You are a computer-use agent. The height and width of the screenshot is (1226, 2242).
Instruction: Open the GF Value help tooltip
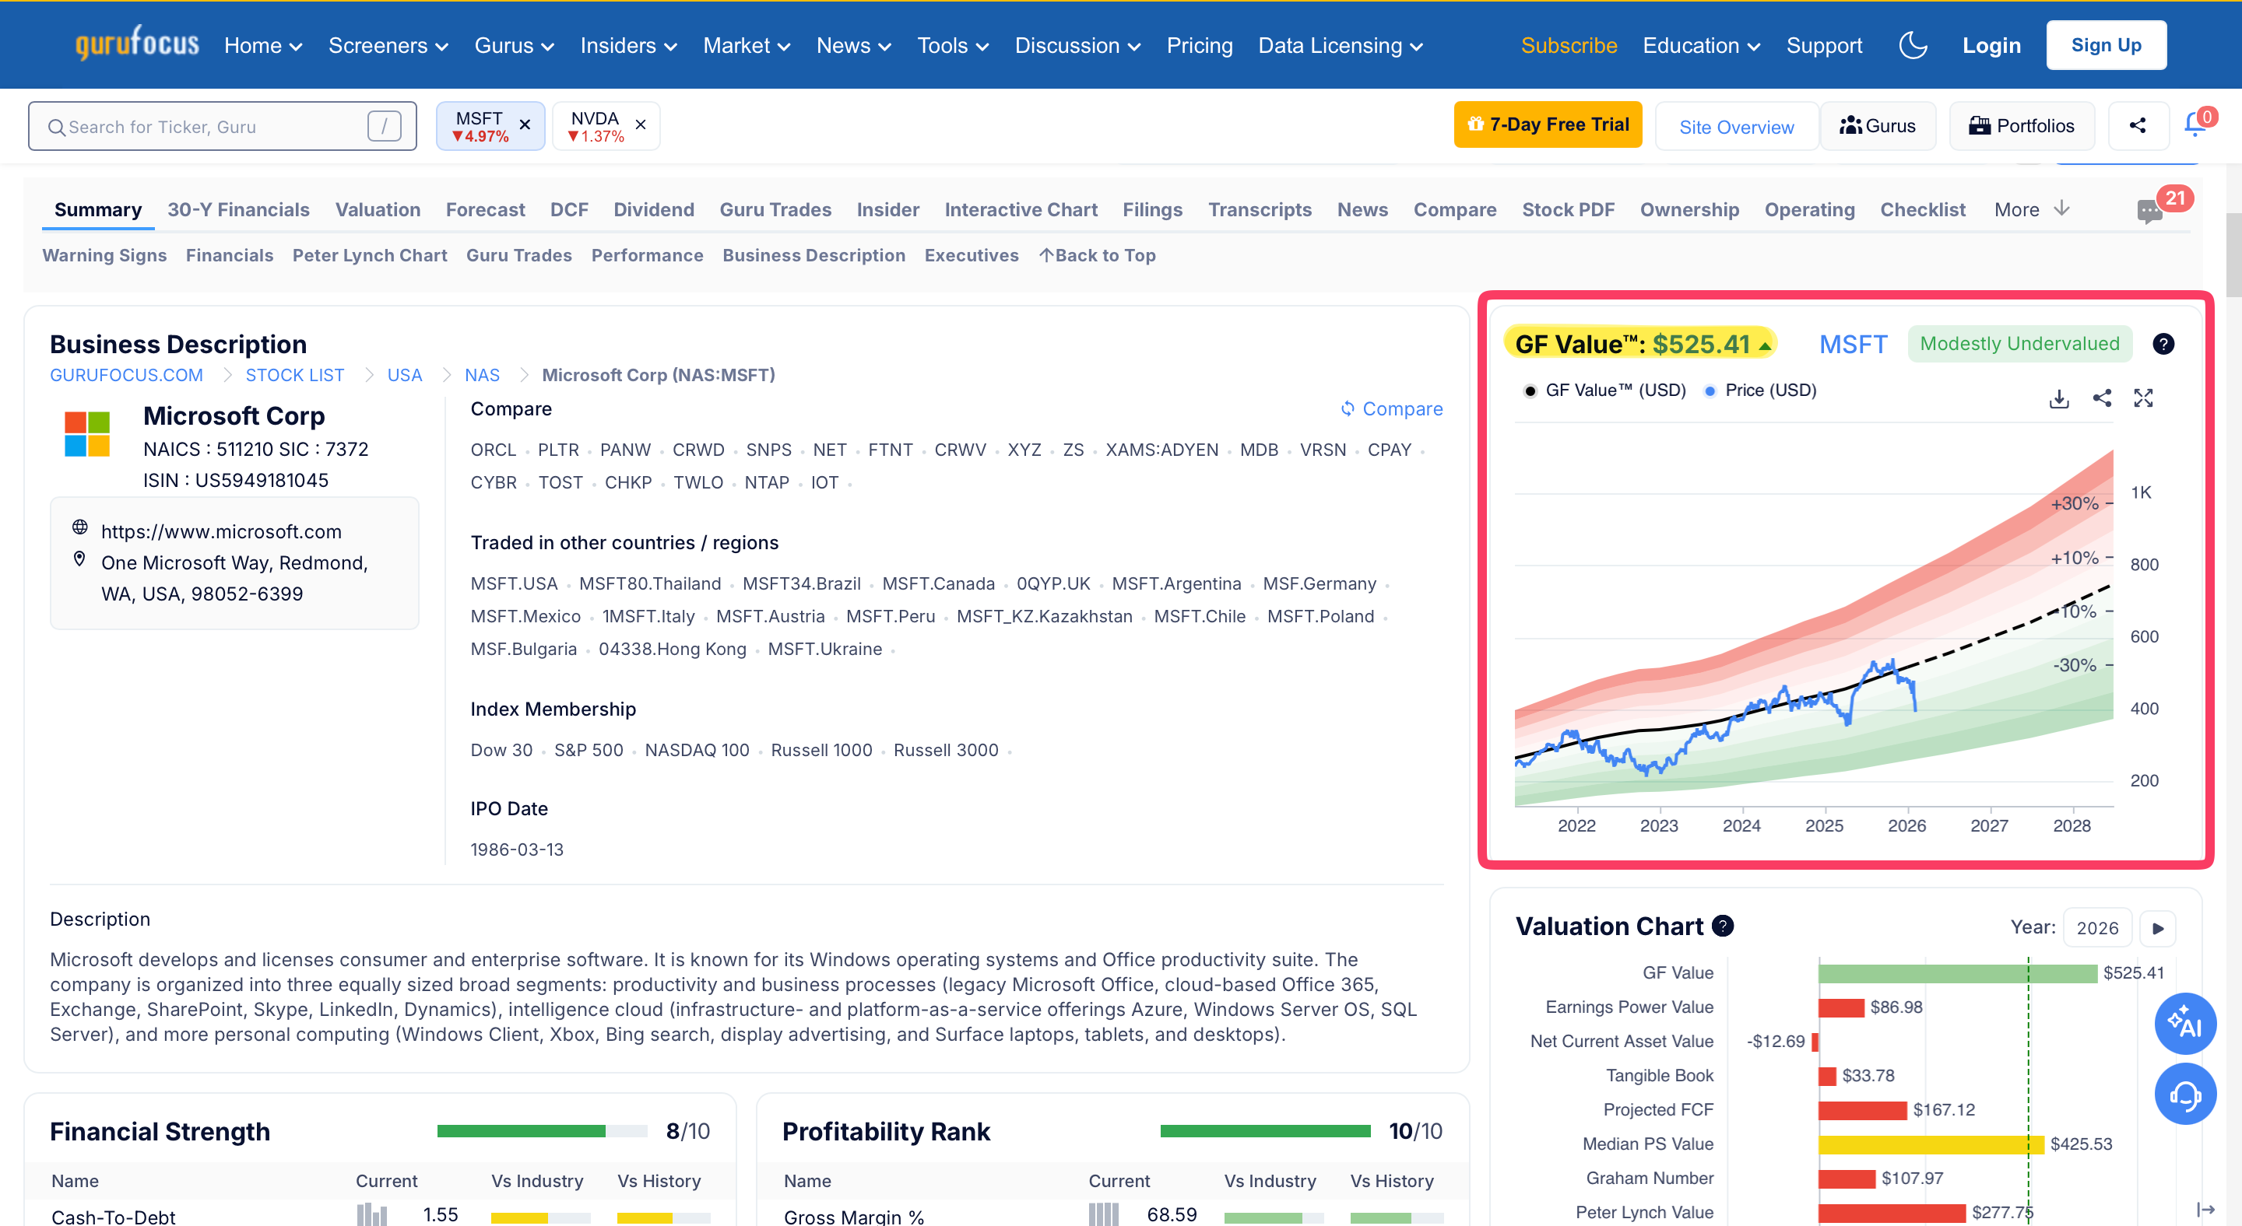[x=2164, y=344]
